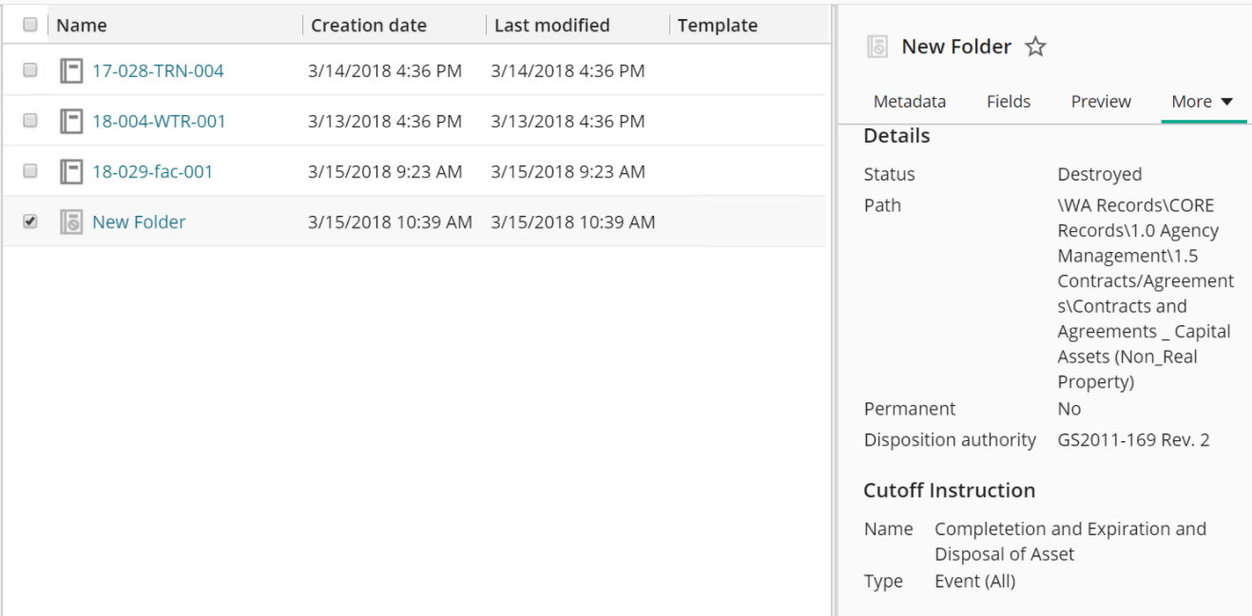Open the Fields tab
Image resolution: width=1252 pixels, height=616 pixels.
[1008, 102]
